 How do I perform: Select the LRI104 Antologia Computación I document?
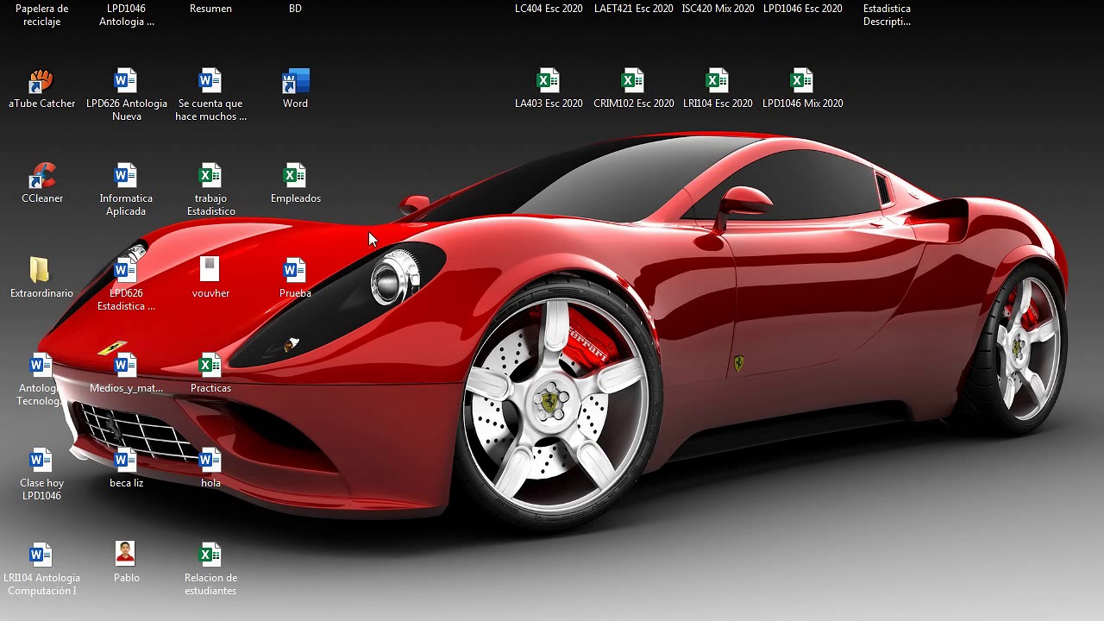click(41, 555)
